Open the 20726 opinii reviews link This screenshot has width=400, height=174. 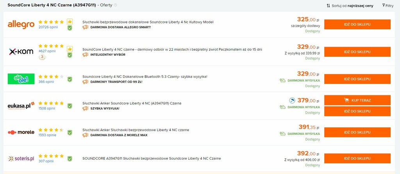click(48, 27)
